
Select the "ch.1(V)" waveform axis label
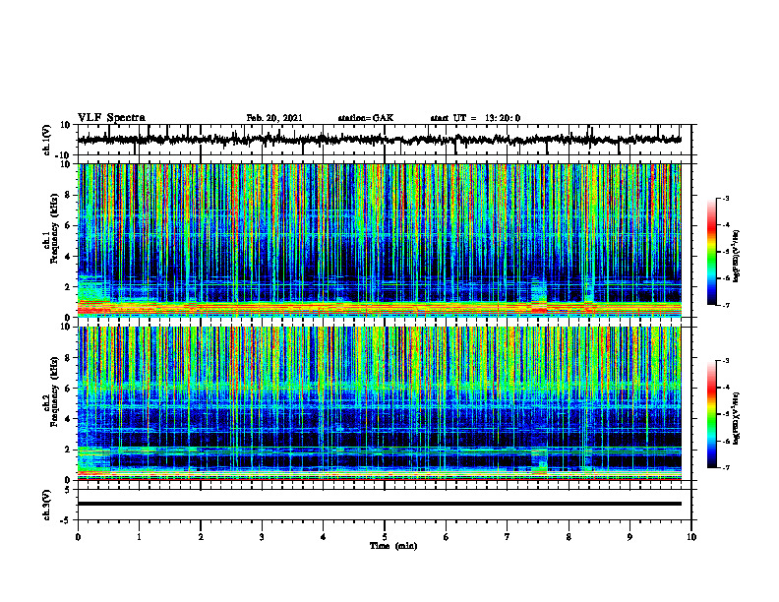(x=46, y=140)
